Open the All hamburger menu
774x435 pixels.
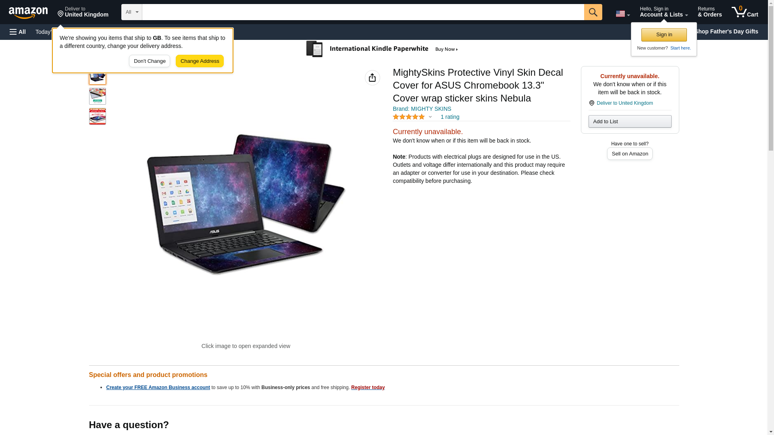[x=18, y=32]
